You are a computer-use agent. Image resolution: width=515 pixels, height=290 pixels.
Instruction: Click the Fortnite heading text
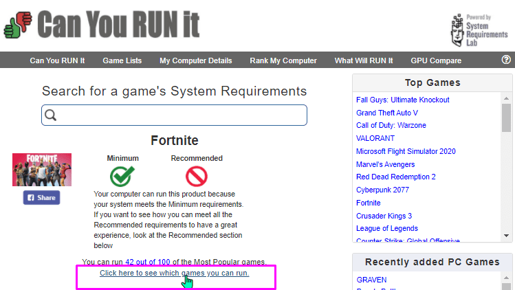[x=175, y=141]
